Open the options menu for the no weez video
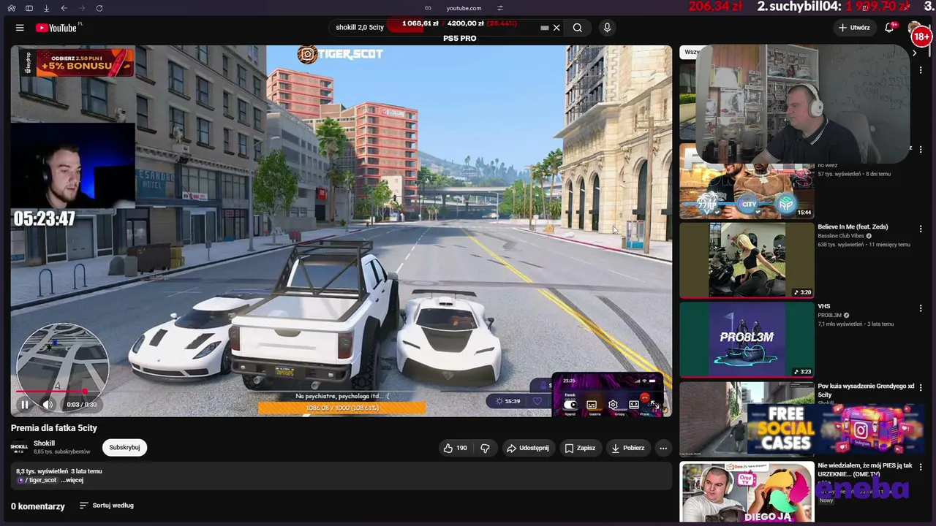 pos(921,150)
